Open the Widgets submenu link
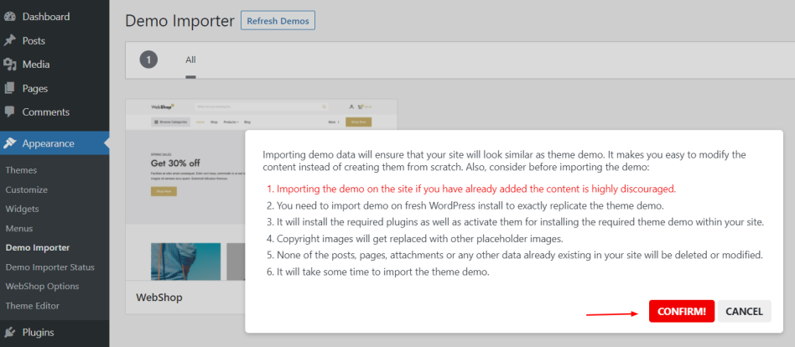Screen dimensions: 795x347 (x=23, y=209)
